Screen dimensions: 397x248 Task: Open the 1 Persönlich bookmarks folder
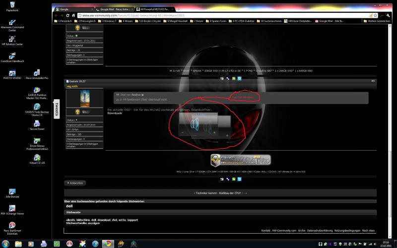coord(64,21)
